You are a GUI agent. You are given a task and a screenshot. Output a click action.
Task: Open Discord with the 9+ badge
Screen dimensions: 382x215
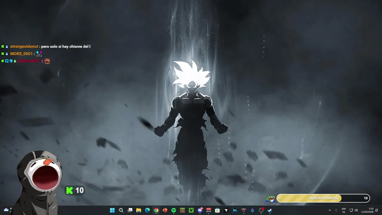pos(200,210)
